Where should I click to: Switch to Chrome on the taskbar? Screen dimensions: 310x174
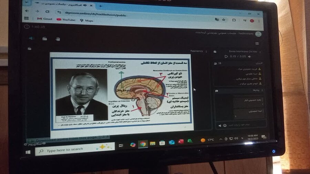pyautogui.click(x=143, y=144)
